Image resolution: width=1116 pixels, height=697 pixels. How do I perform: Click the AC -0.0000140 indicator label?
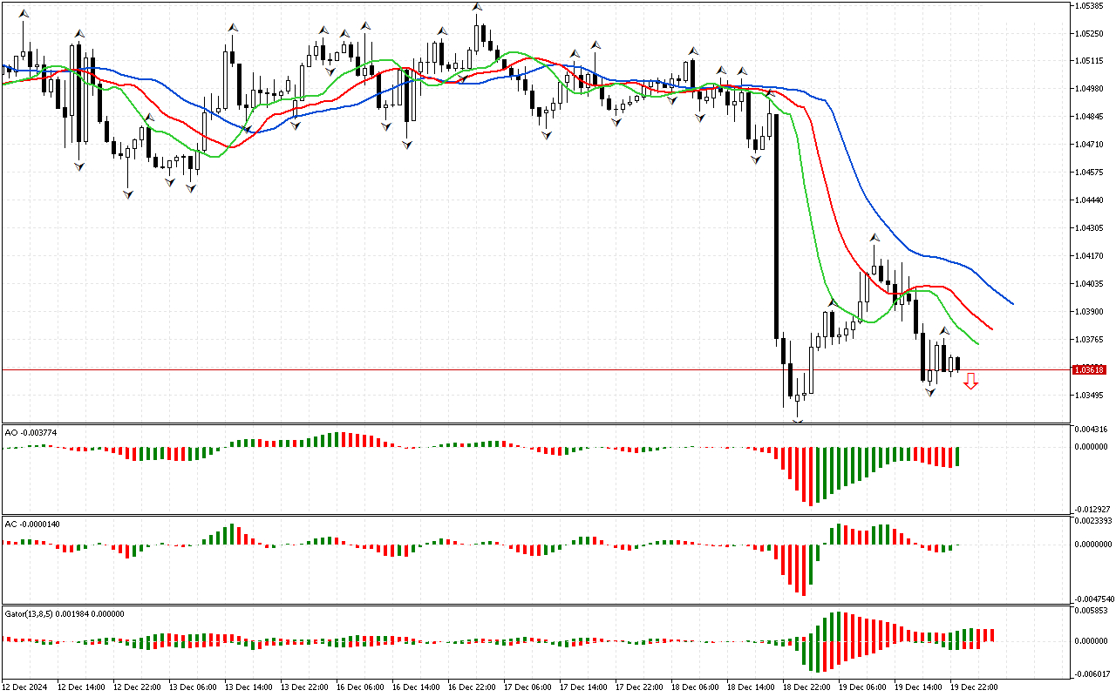32,524
